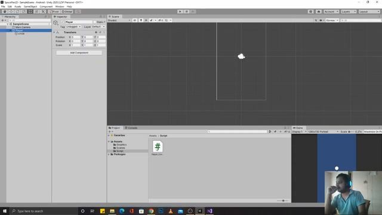Screen dimensions: 382x215
Task: Click the Pause button
Action: pos(186,11)
